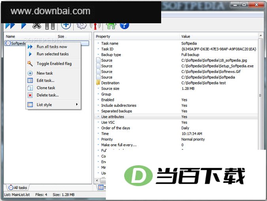Click the green house home toolbar icon
The image size is (267, 201).
(x=111, y=26)
